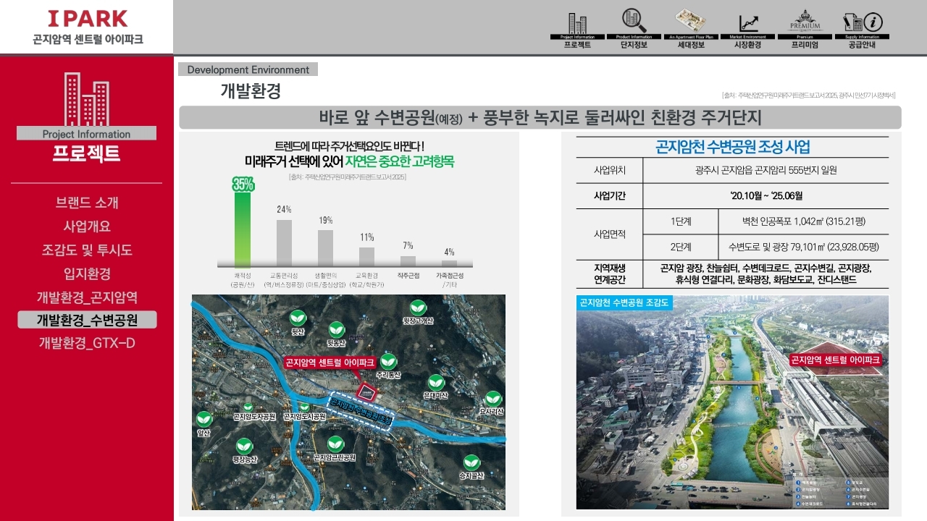Click the IPARK site marker on map
927x521 pixels.
click(366, 394)
